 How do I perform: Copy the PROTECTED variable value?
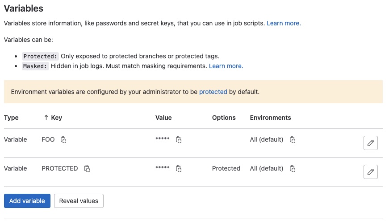coord(179,169)
